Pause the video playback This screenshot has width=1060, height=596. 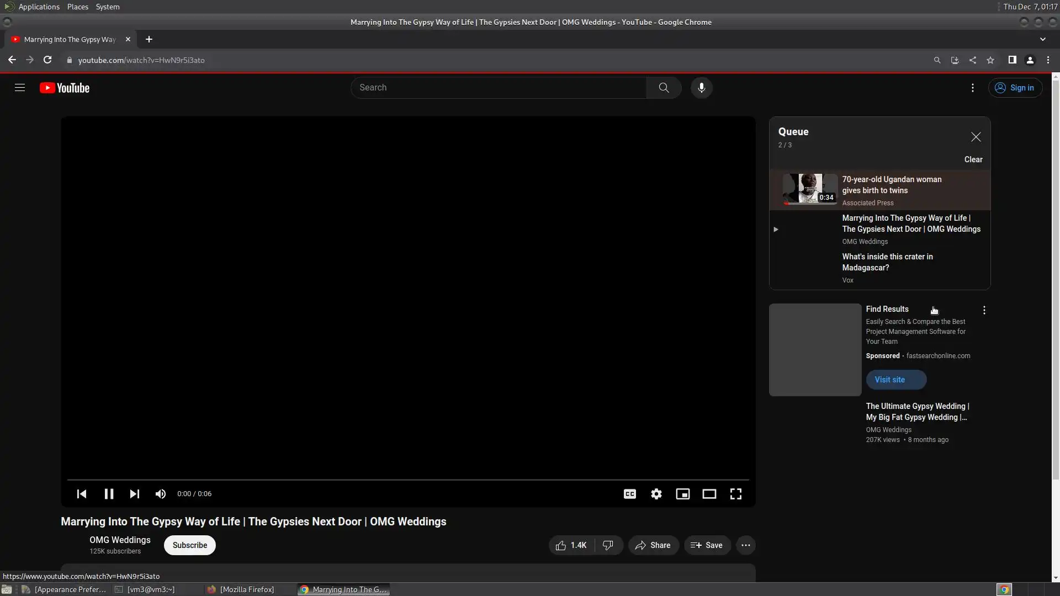click(x=109, y=494)
